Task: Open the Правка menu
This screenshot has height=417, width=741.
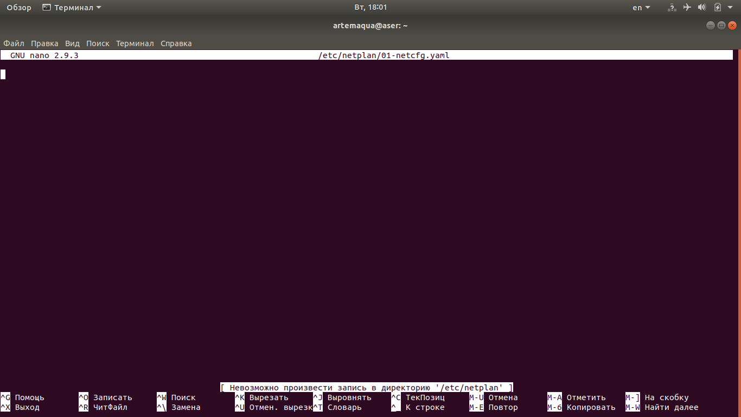Action: coord(44,43)
